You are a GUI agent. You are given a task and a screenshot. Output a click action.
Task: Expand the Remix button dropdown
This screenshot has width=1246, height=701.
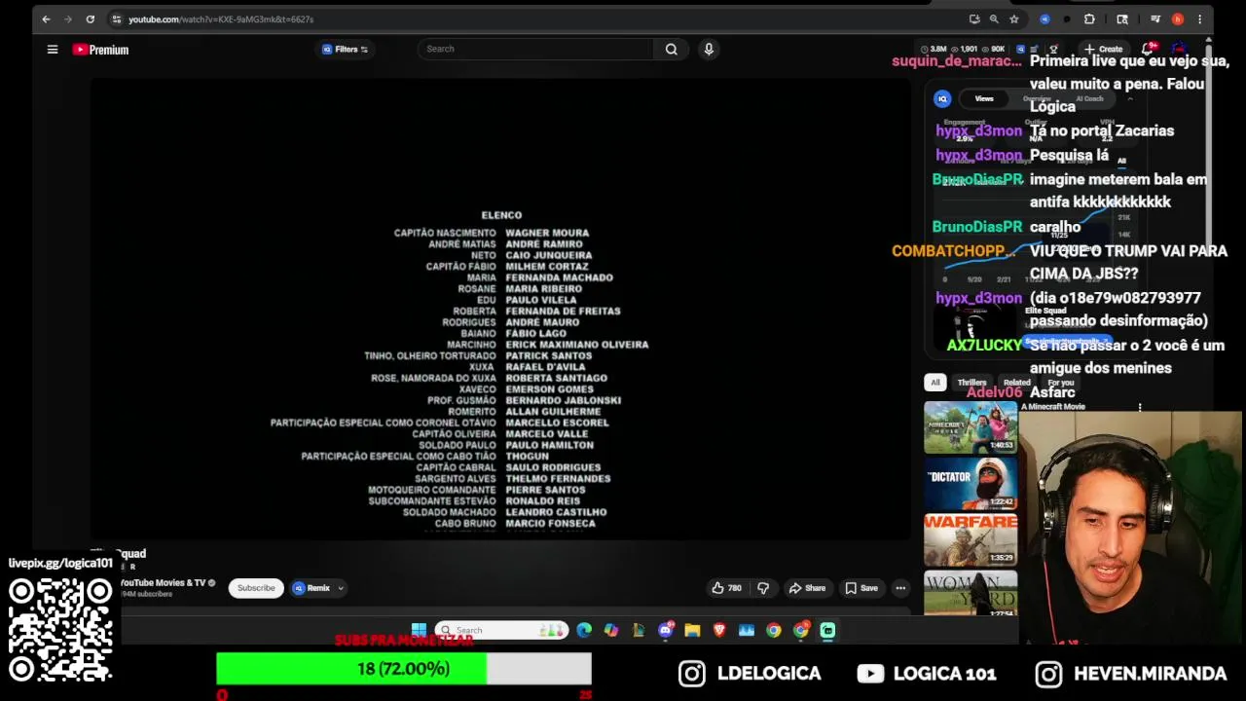pyautogui.click(x=340, y=588)
